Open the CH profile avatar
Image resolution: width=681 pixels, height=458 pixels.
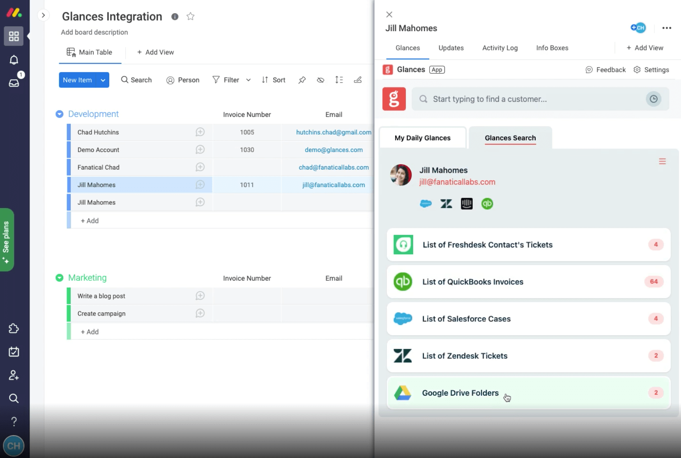[14, 446]
